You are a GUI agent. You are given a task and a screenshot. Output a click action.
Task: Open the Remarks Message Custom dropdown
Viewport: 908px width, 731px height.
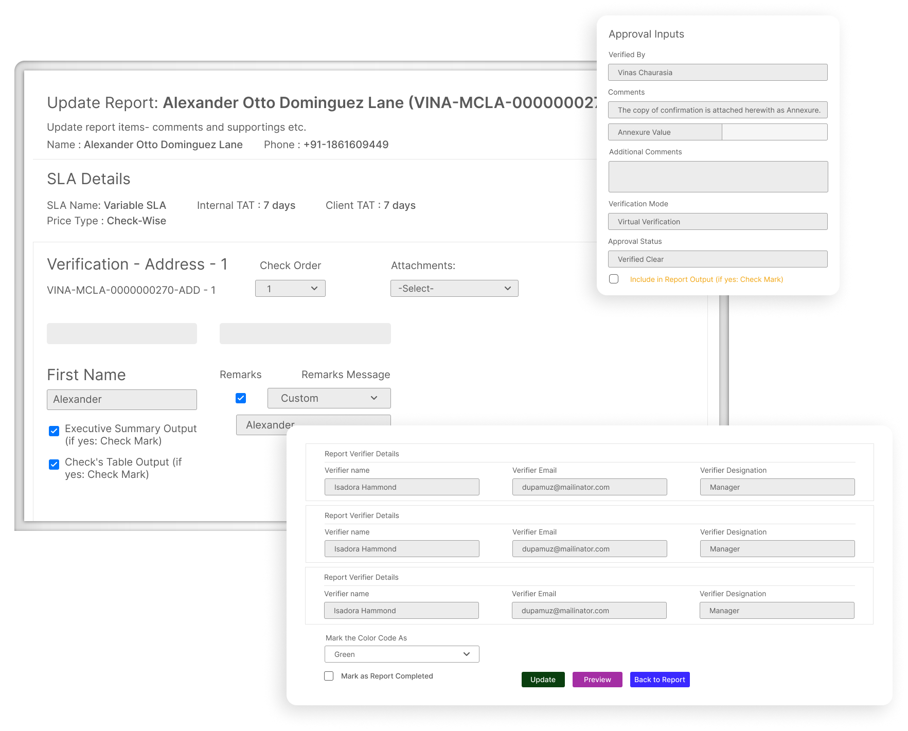click(329, 398)
